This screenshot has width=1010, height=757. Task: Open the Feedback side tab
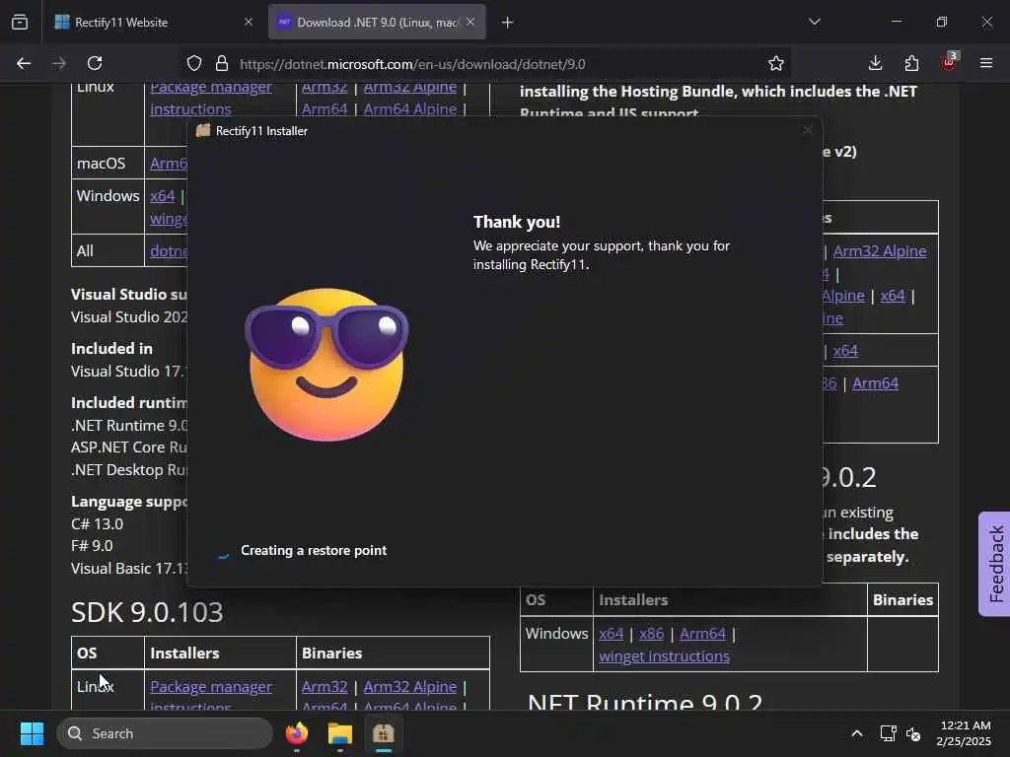995,564
